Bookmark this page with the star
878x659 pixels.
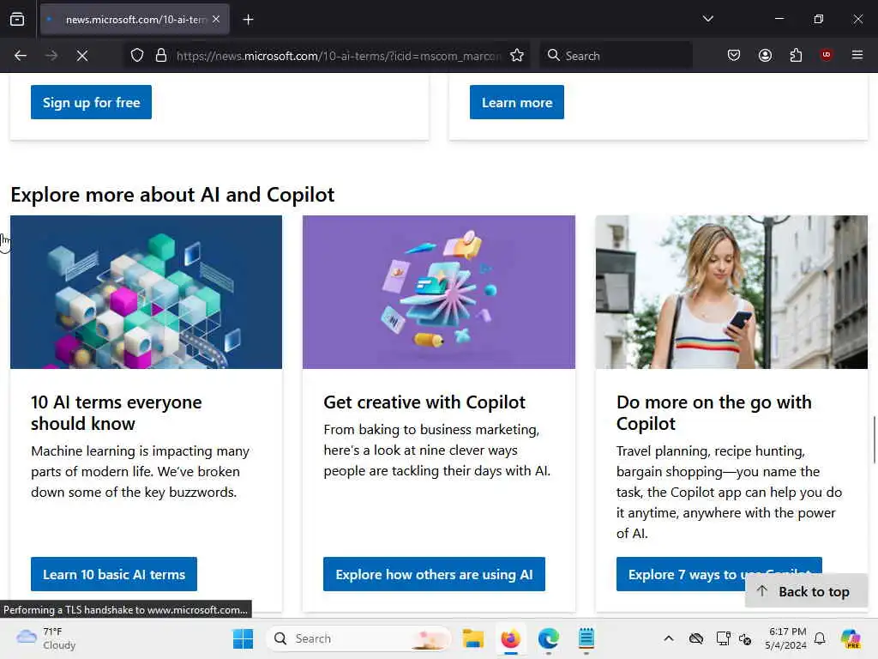point(517,56)
